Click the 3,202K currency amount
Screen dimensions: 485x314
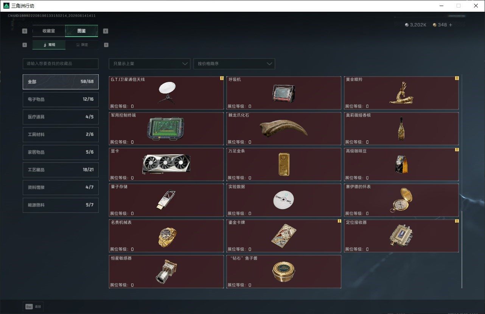click(x=418, y=25)
